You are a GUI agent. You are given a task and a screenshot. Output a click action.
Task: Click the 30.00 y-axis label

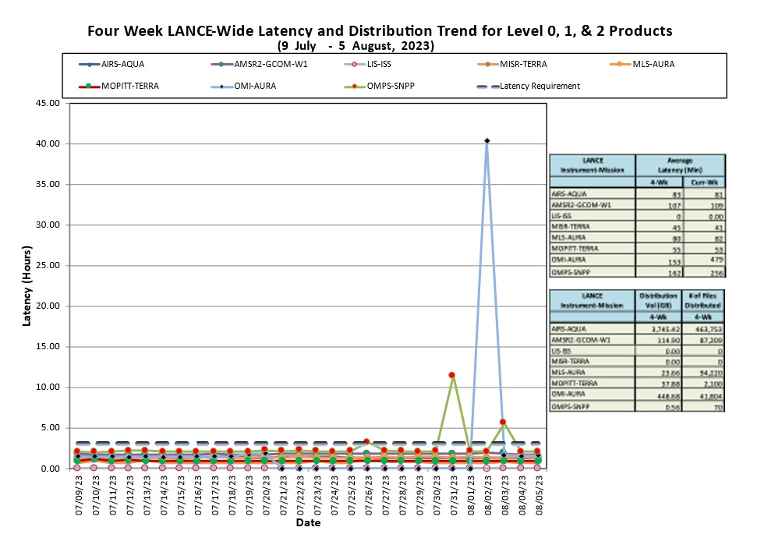click(x=48, y=225)
